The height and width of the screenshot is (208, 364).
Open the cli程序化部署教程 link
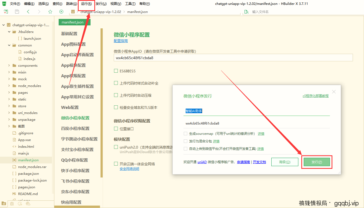(316, 96)
